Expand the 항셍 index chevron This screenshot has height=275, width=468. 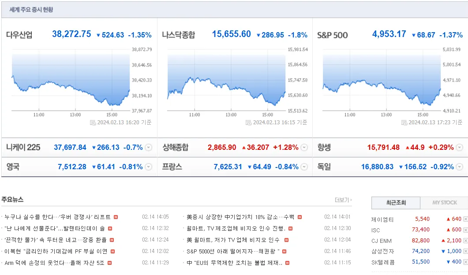[460, 147]
